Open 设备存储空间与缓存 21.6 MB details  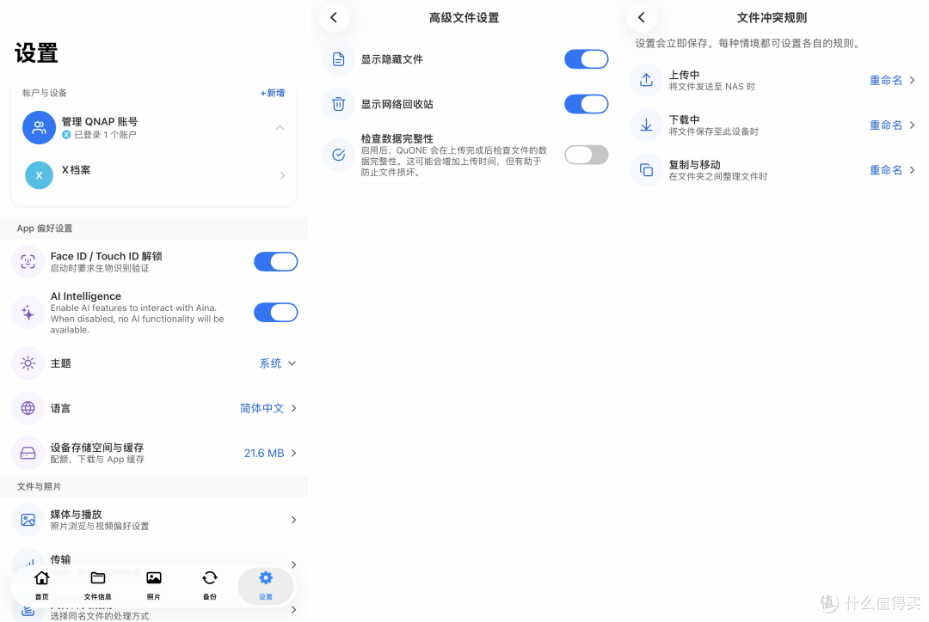(x=271, y=454)
